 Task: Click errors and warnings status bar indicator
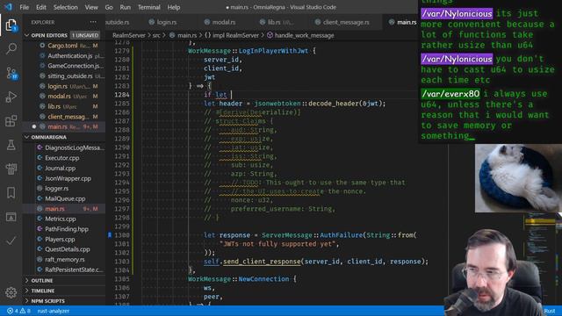(x=18, y=311)
